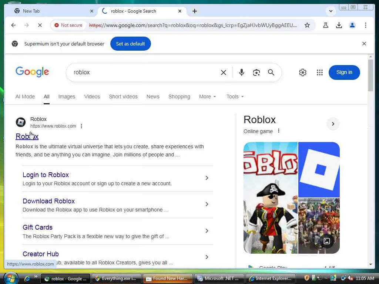Image resolution: width=379 pixels, height=284 pixels.
Task: Click the scrollbar down arrow
Action: click(x=370, y=264)
